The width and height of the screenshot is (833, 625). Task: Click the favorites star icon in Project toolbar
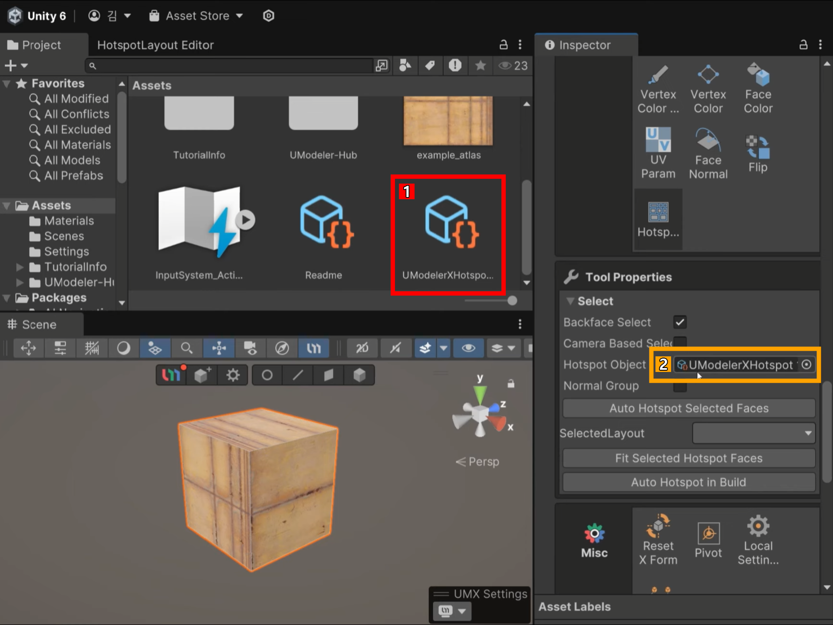click(x=480, y=66)
